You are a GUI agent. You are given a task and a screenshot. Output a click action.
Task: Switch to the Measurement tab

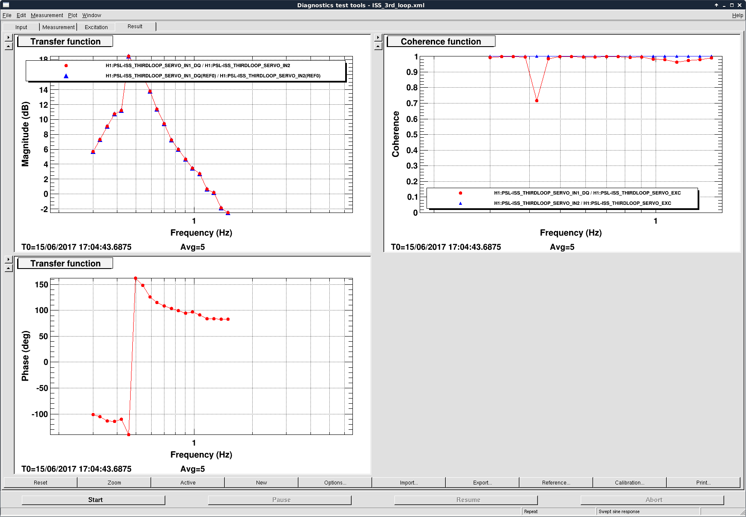(58, 27)
